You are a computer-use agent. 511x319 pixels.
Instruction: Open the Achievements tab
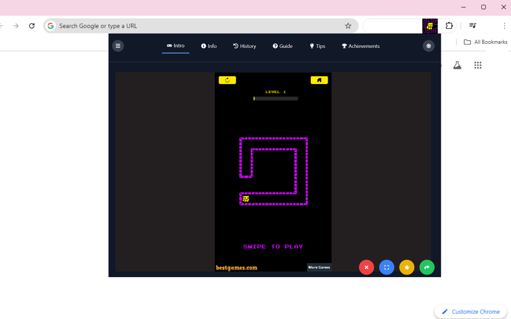pyautogui.click(x=360, y=46)
